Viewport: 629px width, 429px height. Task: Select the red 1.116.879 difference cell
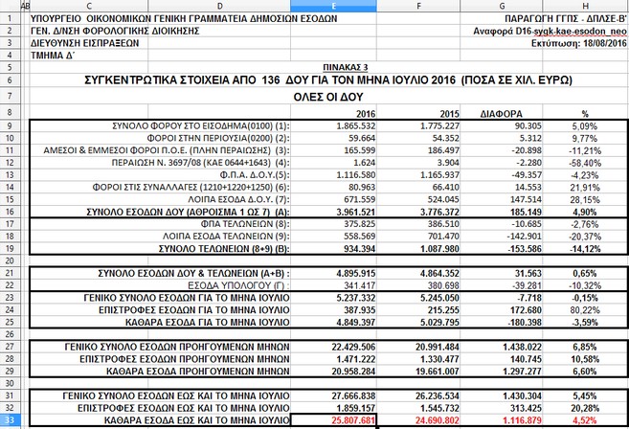(502, 420)
